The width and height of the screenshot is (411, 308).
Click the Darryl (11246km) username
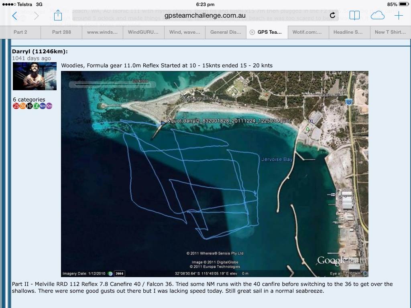pos(40,51)
